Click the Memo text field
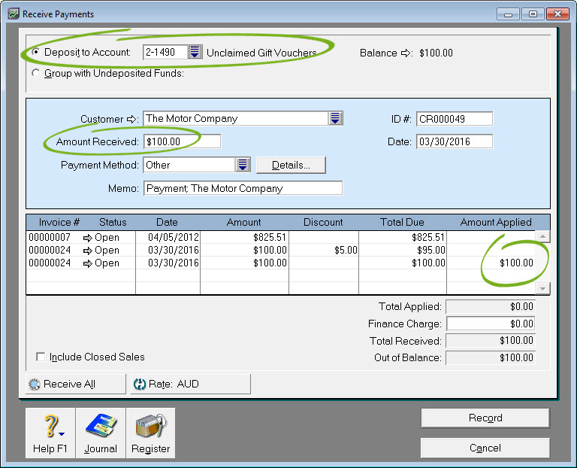 (243, 188)
